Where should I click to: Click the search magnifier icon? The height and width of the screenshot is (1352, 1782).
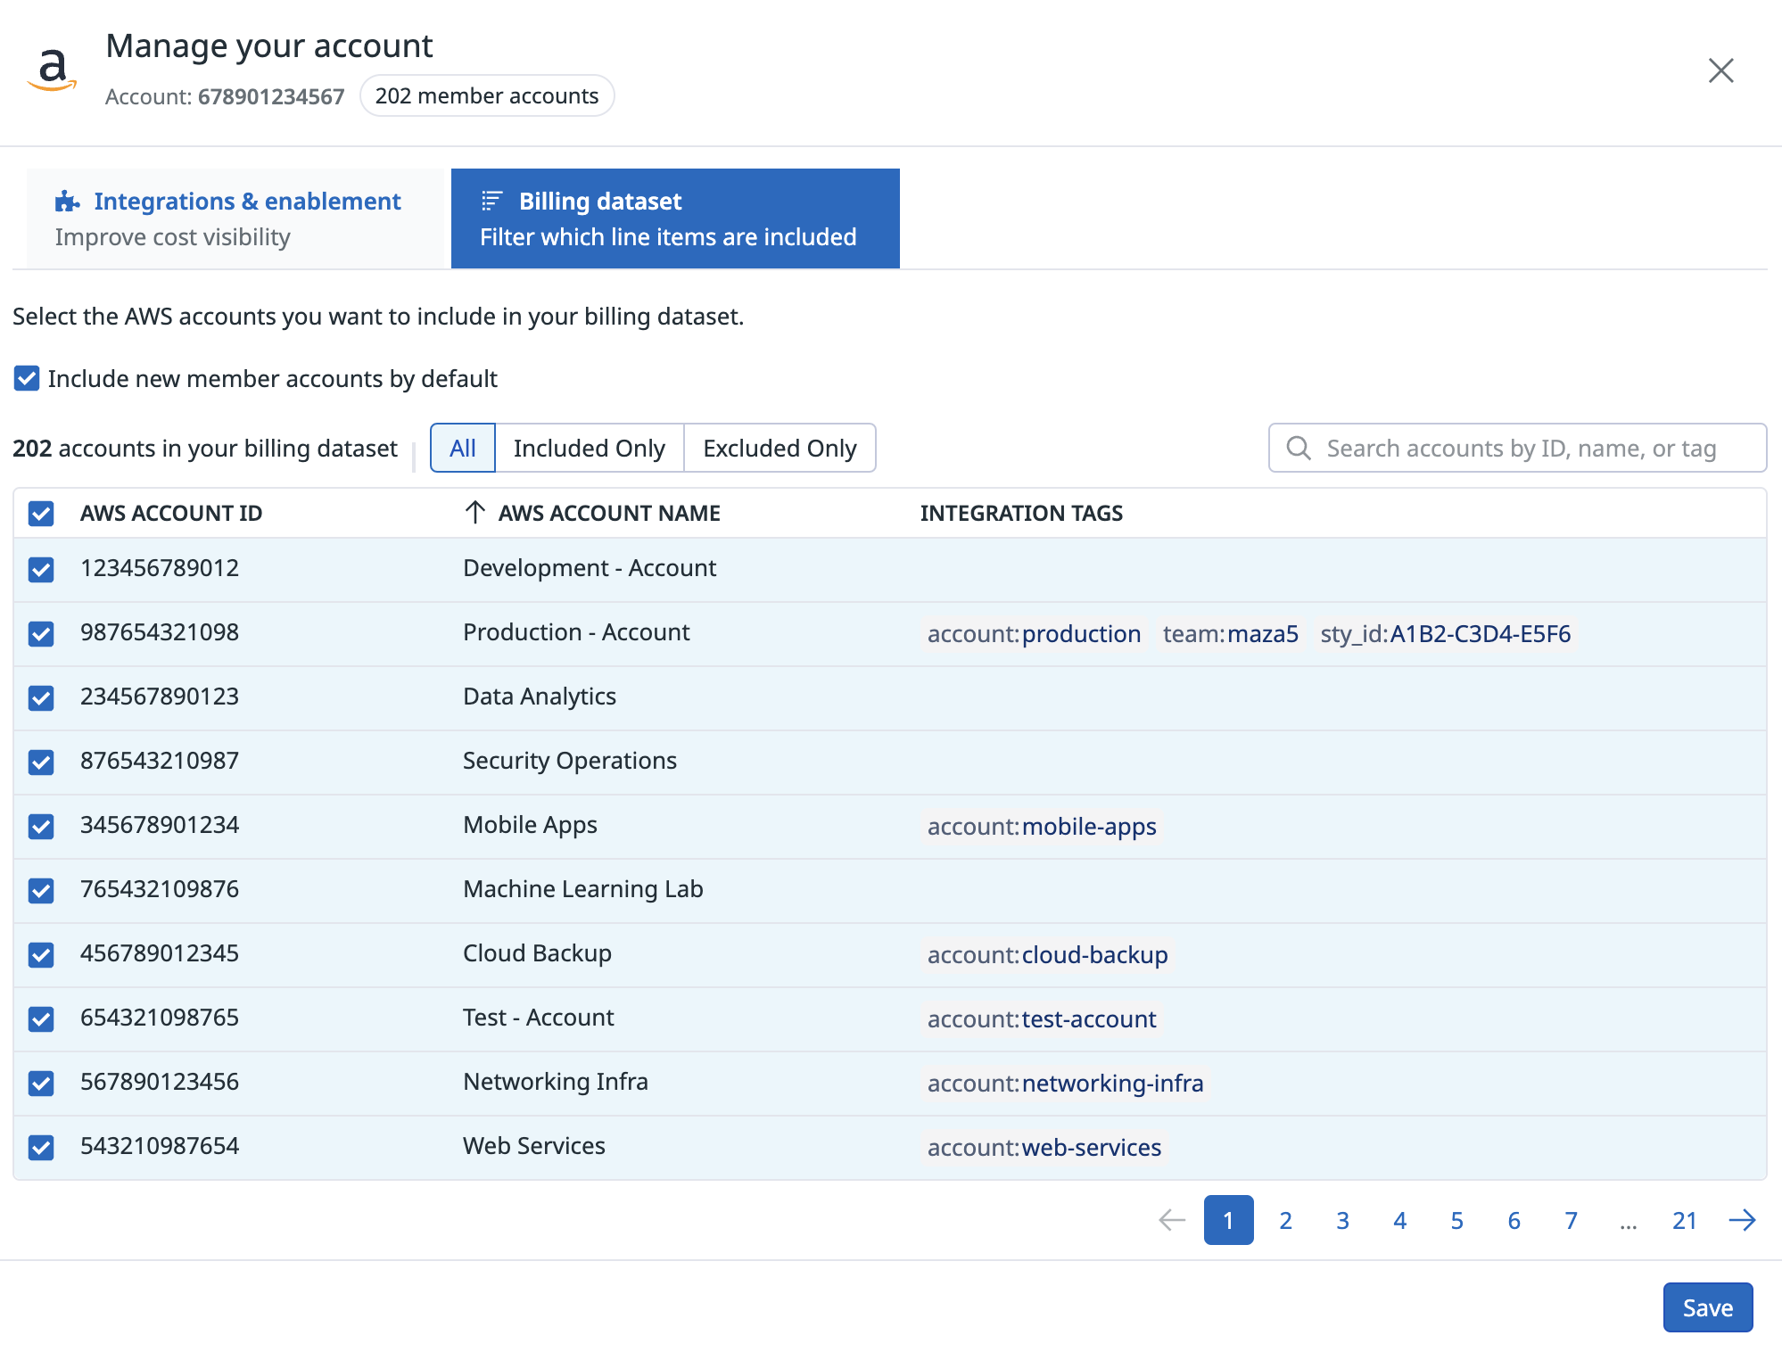pyautogui.click(x=1299, y=448)
